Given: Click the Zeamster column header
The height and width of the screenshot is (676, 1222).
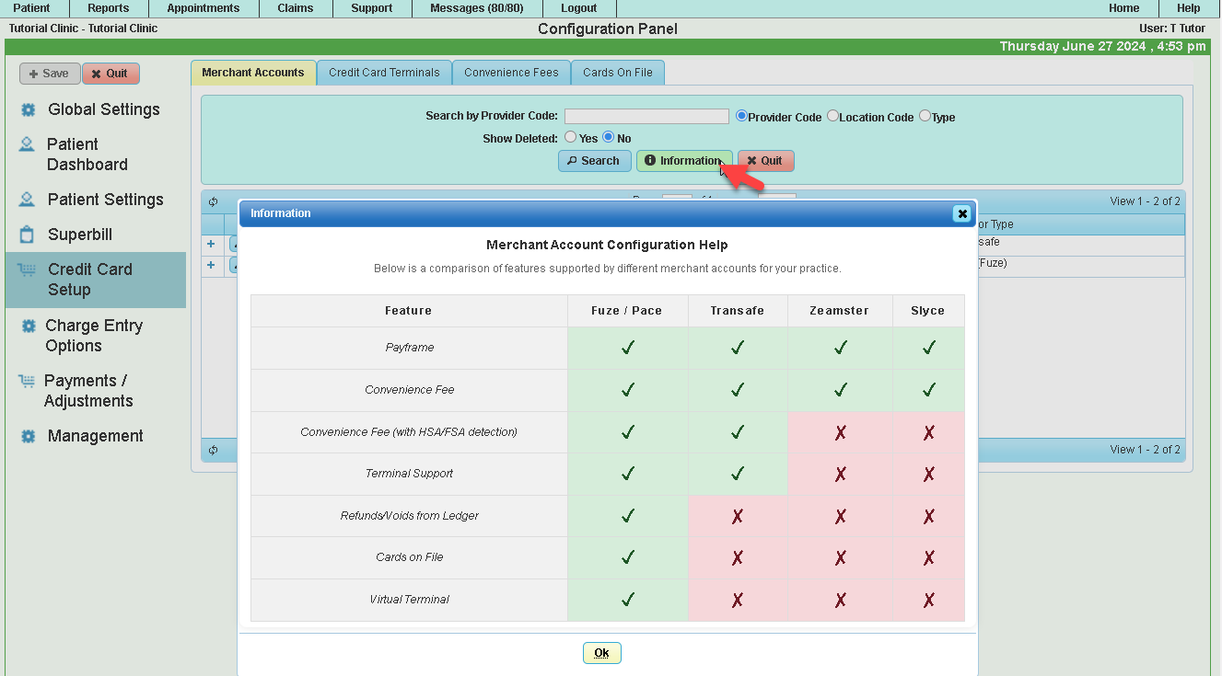Looking at the screenshot, I should click(x=840, y=311).
